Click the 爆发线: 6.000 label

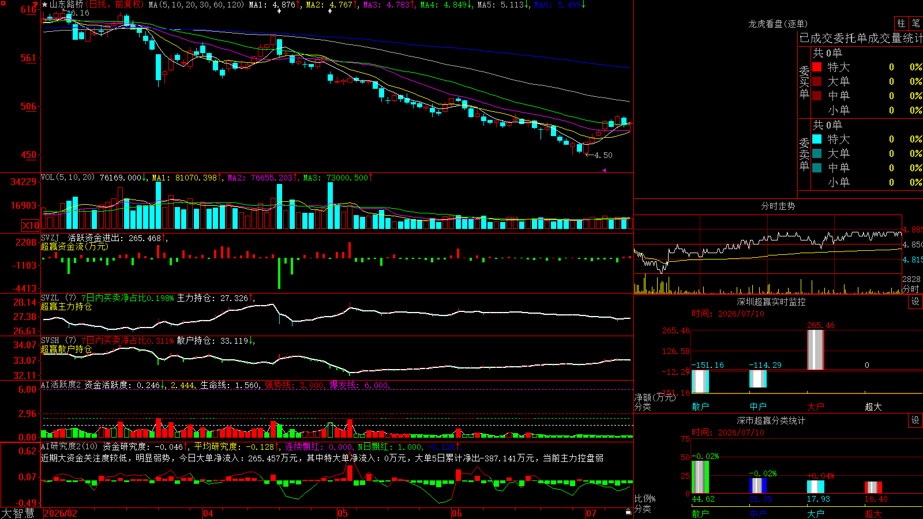[360, 385]
